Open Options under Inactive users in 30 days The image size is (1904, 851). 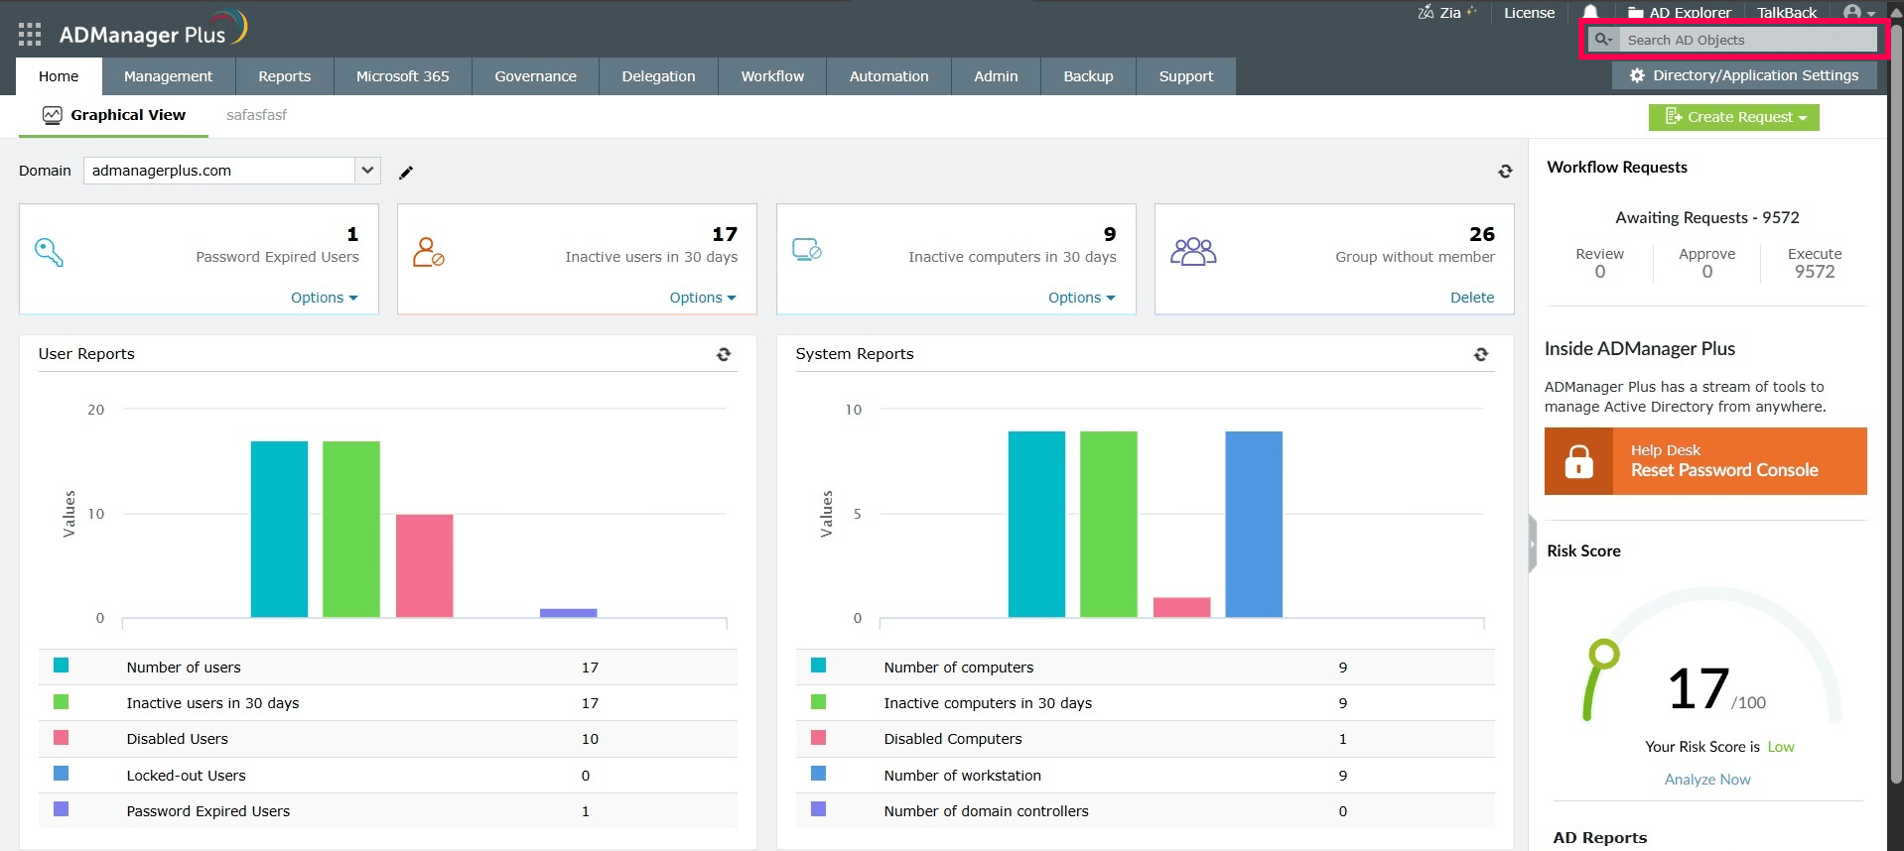[x=702, y=298]
